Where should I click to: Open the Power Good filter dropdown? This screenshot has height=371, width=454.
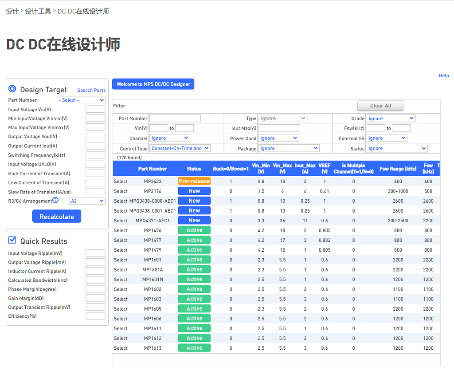point(278,138)
